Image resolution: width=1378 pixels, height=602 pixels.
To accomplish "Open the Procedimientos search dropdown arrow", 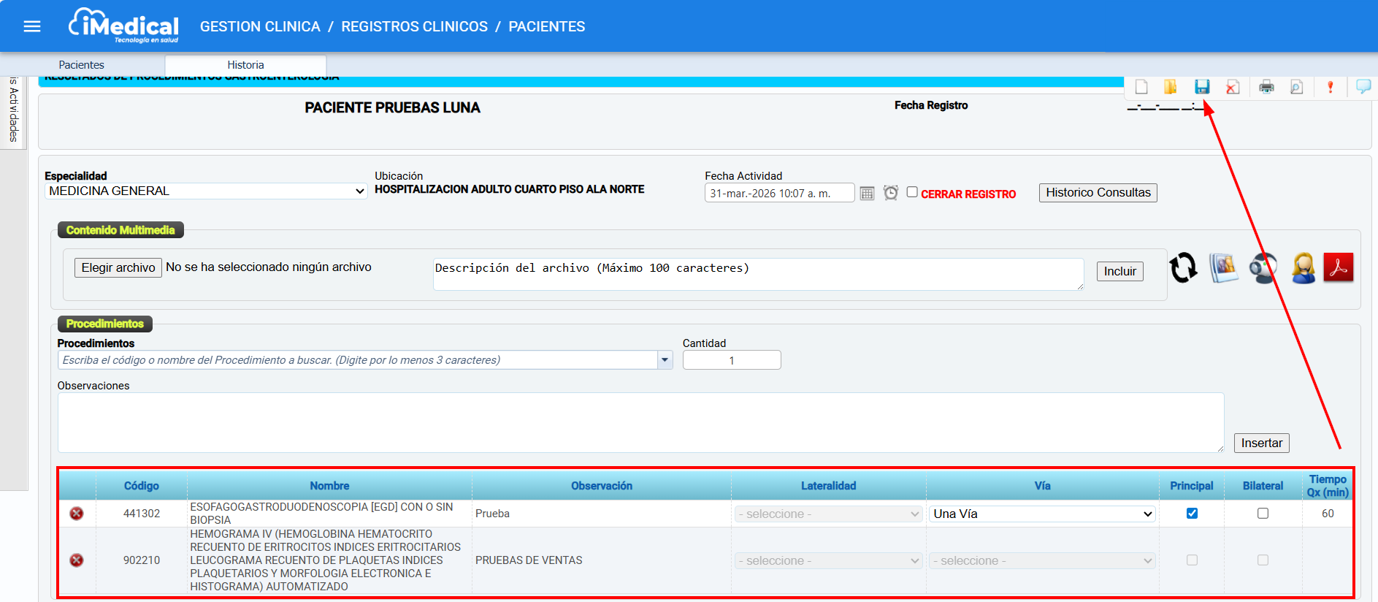I will click(665, 360).
